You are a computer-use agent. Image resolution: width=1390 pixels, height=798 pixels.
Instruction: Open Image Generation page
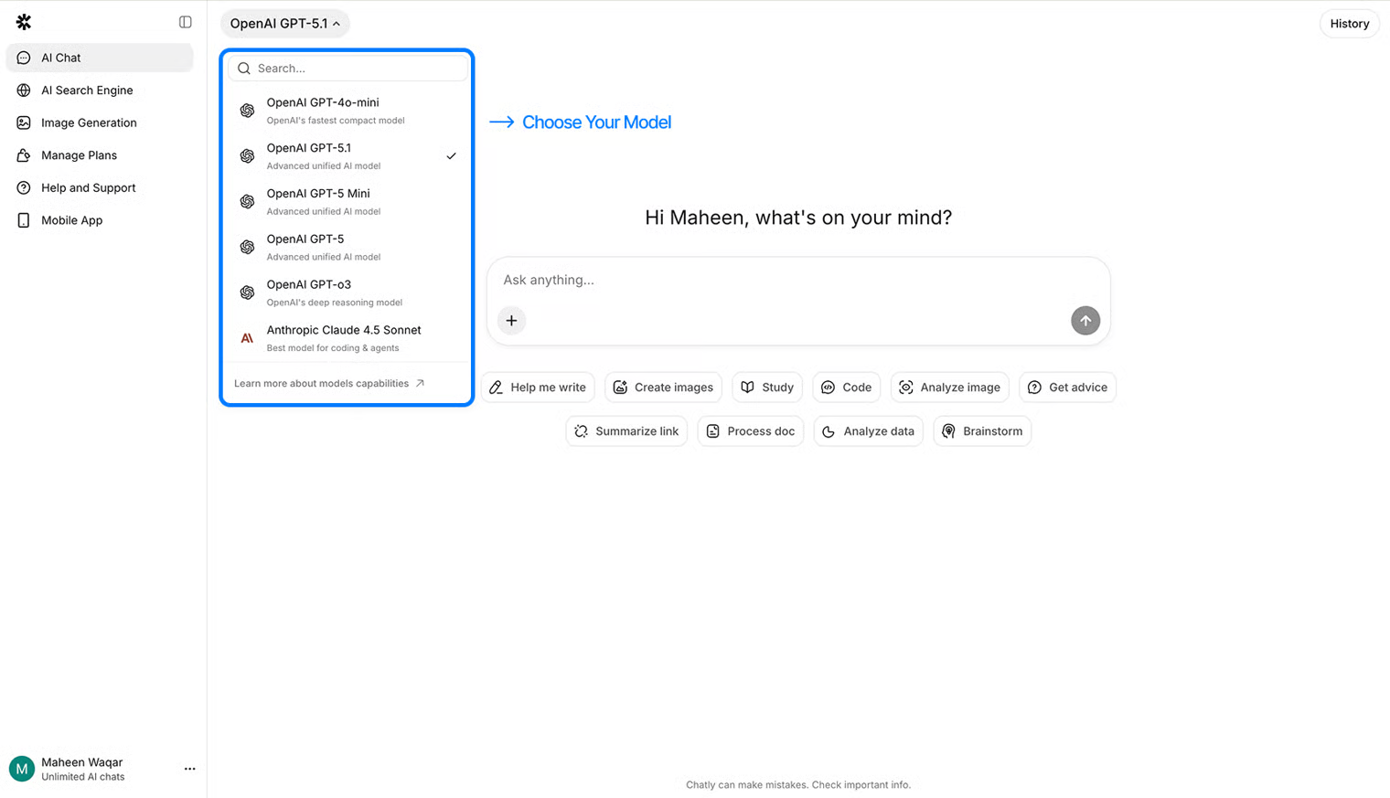click(100, 122)
